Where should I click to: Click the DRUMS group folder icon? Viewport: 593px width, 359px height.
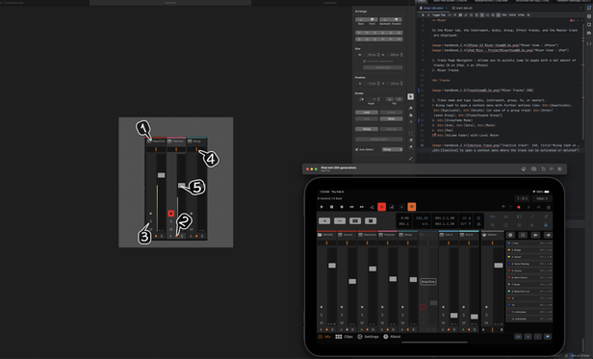pyautogui.click(x=320, y=235)
